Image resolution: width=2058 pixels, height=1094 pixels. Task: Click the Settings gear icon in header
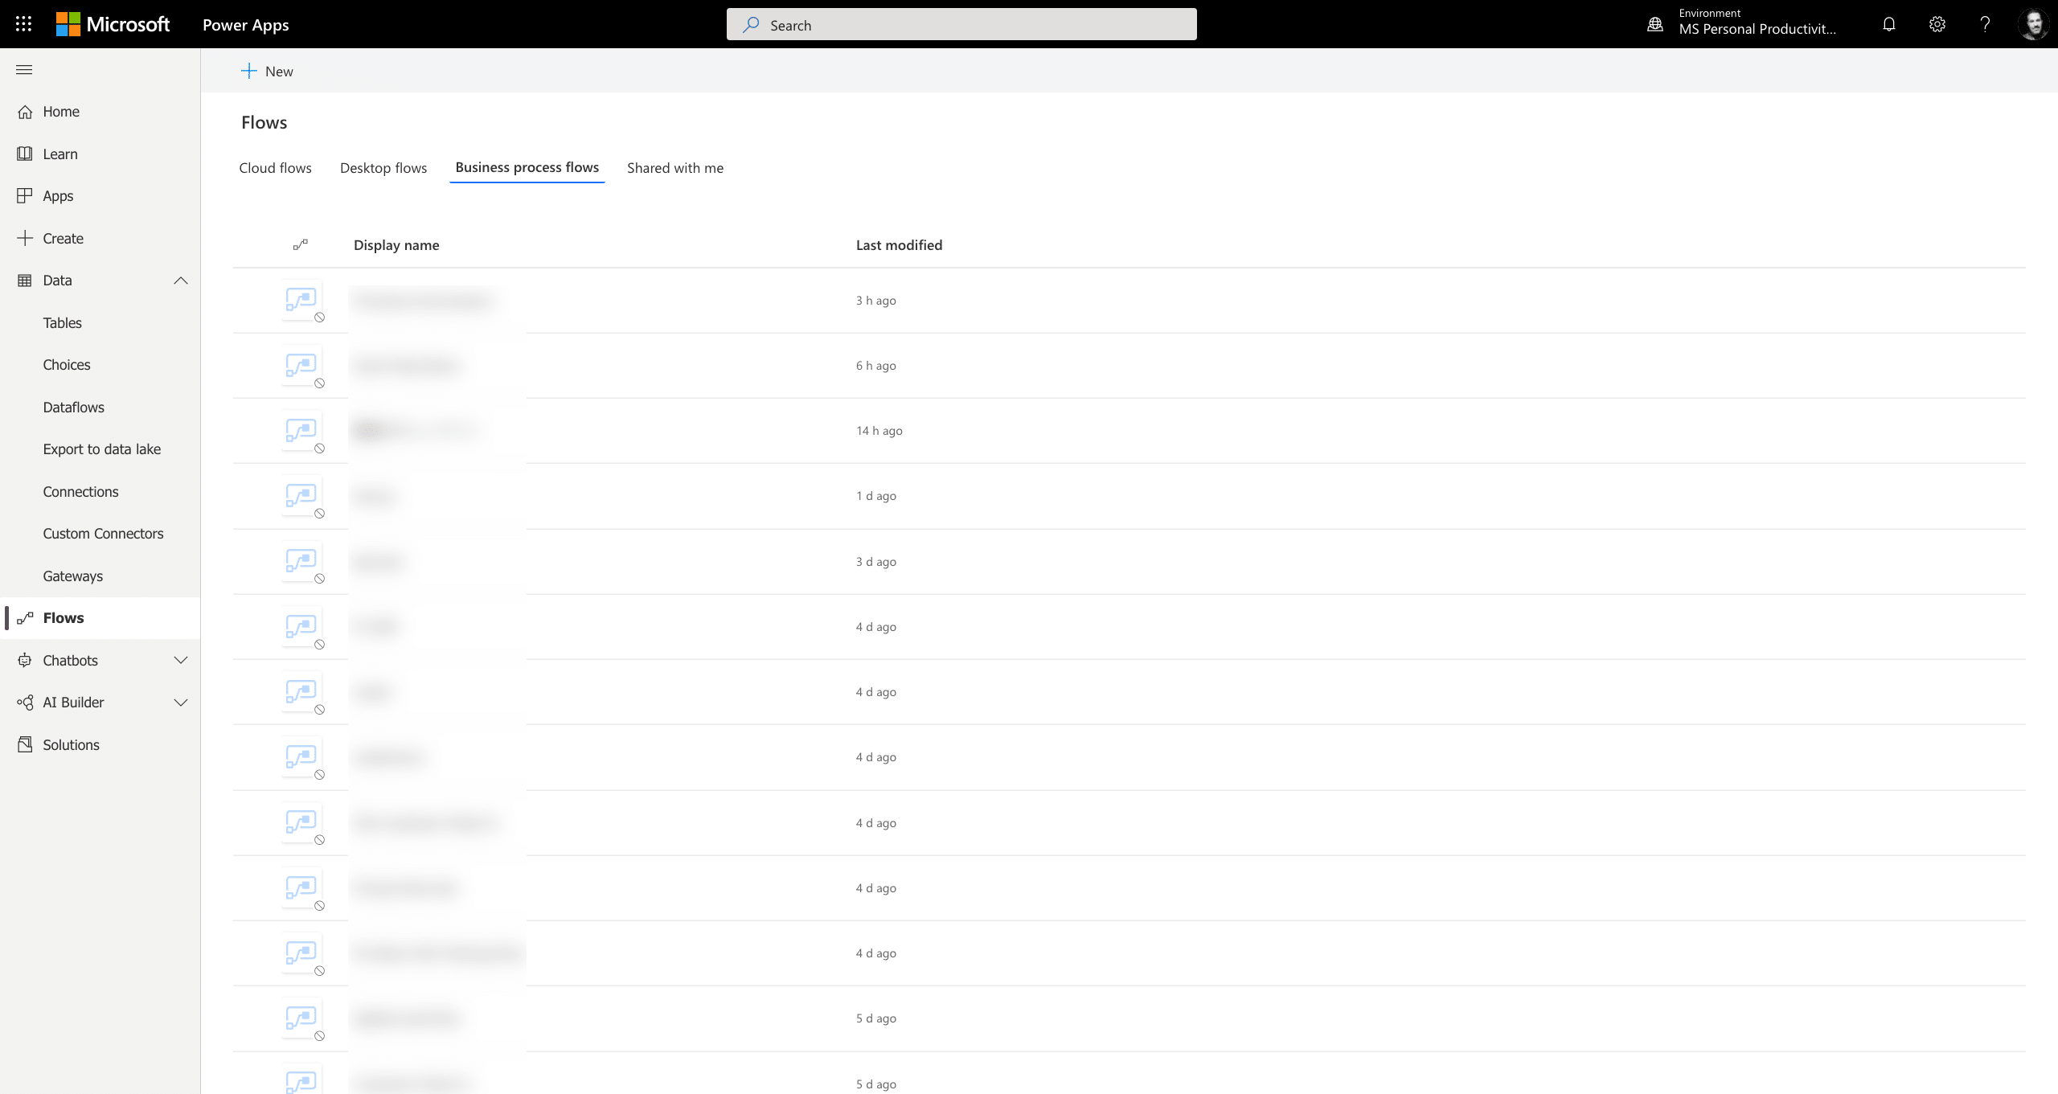1937,24
